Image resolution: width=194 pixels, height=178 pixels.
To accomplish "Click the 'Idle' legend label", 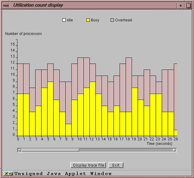I will [70, 20].
